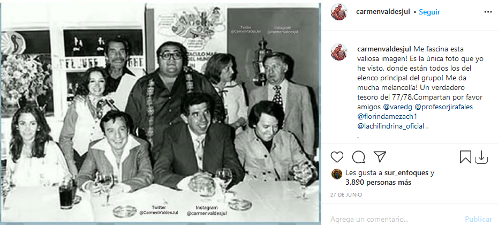Click the caption author's avatar

click(339, 52)
